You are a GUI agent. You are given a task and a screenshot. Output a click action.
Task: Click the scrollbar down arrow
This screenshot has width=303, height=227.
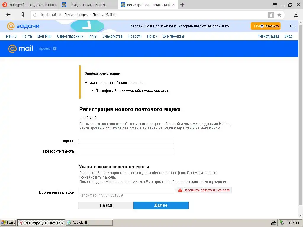click(x=301, y=215)
